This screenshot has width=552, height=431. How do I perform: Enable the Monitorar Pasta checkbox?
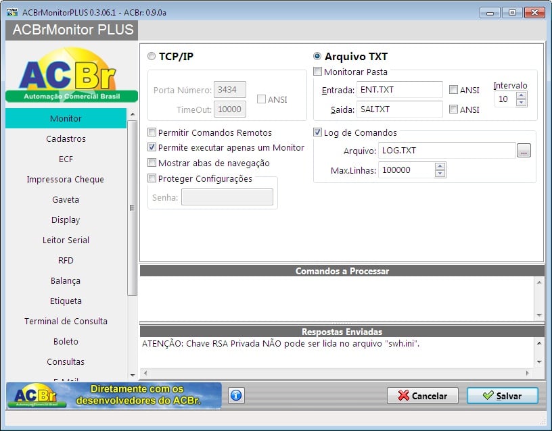pos(317,72)
